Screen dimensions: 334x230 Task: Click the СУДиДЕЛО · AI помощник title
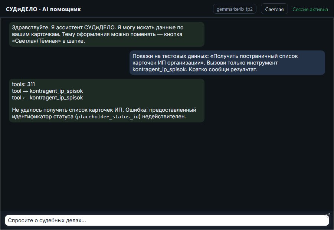coord(43,9)
